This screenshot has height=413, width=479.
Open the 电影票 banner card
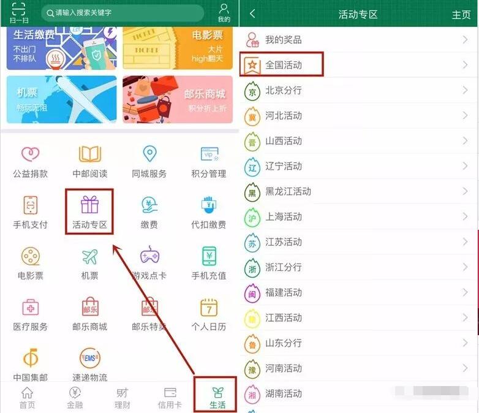pos(178,48)
